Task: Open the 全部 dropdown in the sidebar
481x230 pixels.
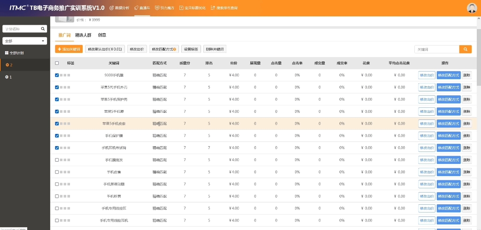Action: 24,41
